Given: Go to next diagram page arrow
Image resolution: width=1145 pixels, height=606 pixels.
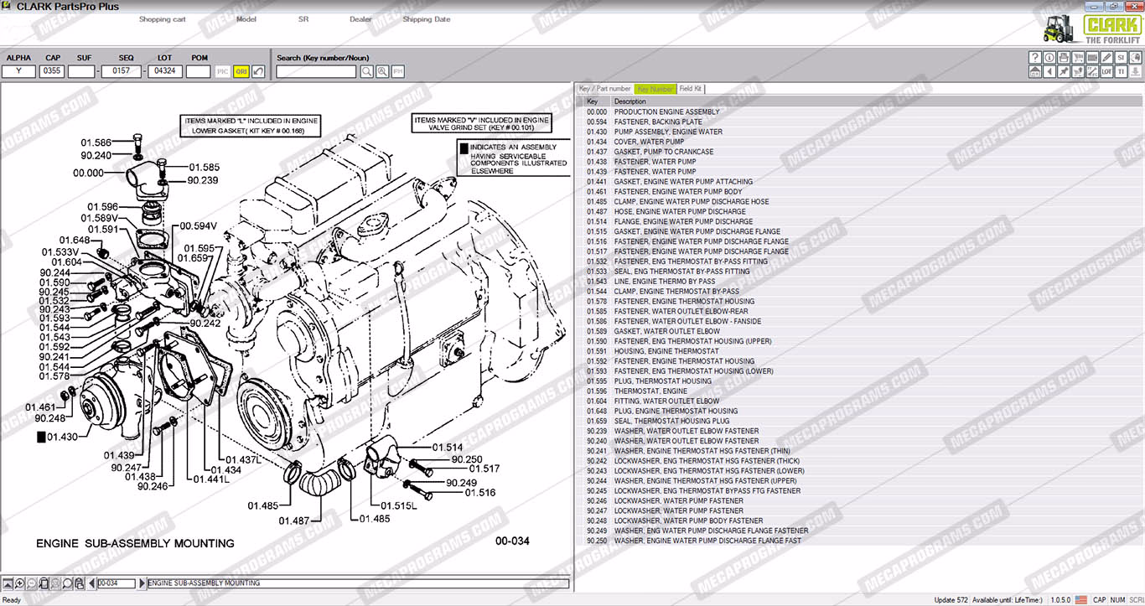Looking at the screenshot, I should tap(142, 583).
